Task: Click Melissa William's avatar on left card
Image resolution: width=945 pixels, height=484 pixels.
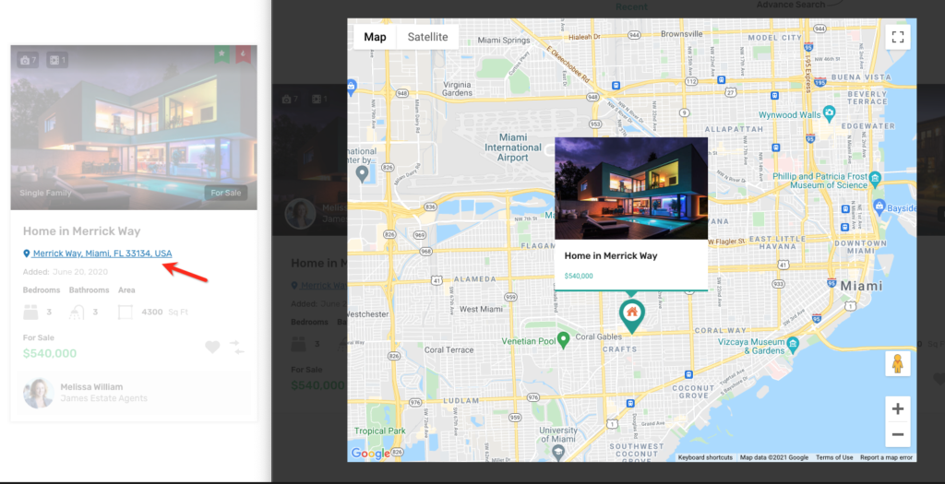Action: [x=39, y=393]
